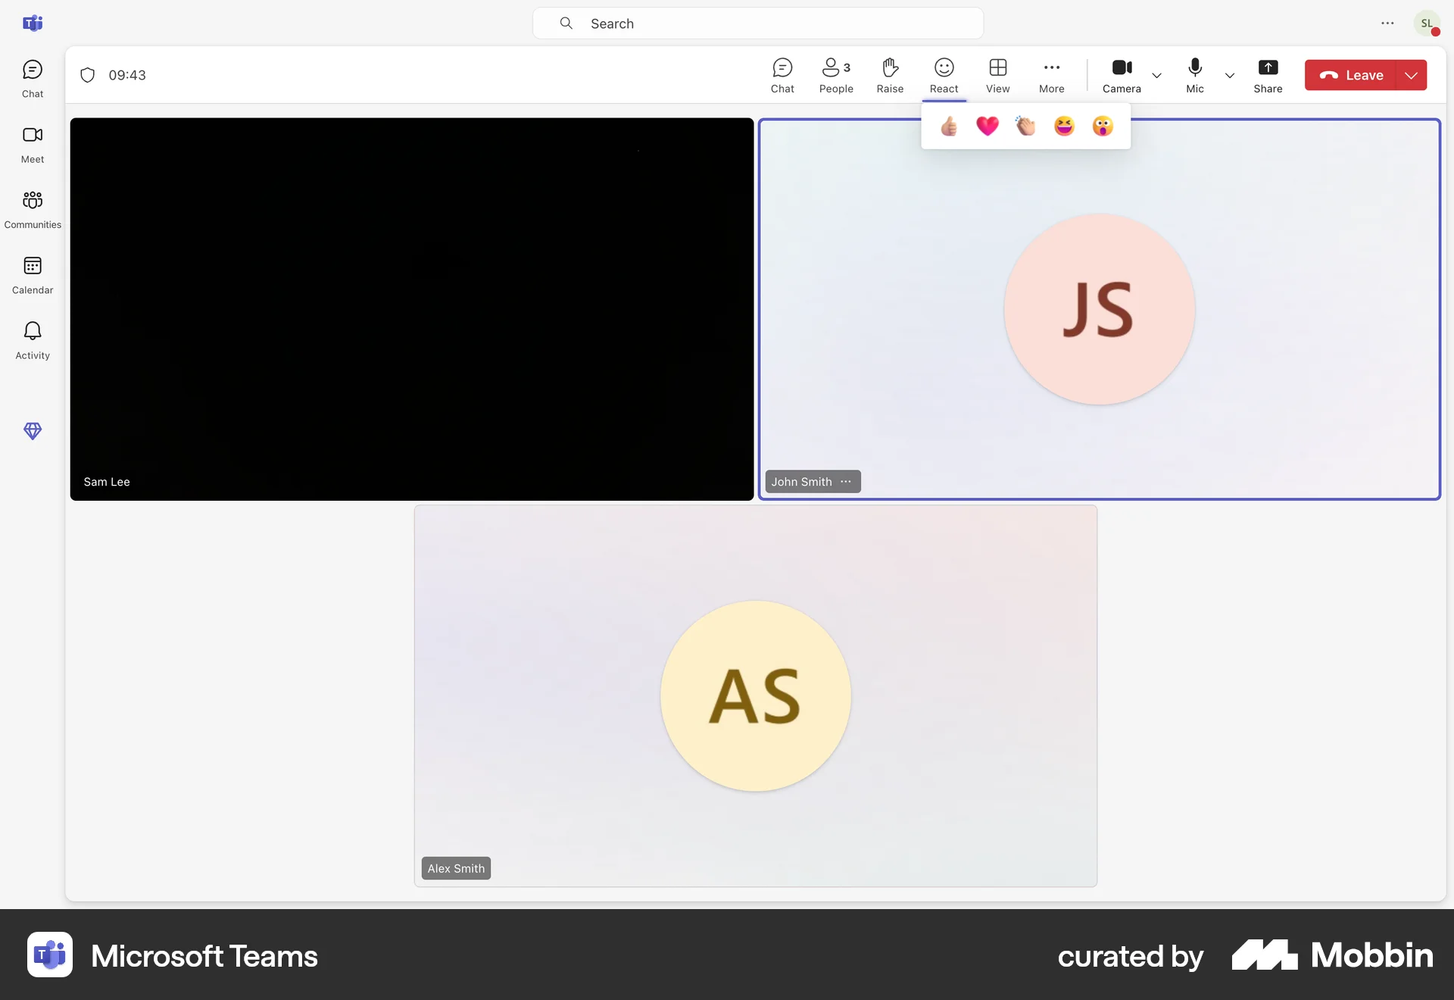
Task: Change the meeting View layout
Action: pos(997,74)
